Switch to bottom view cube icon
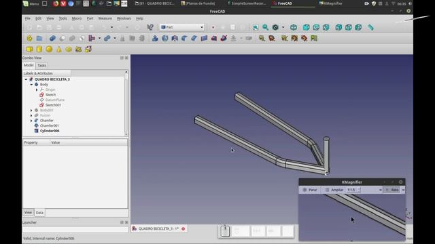Image resolution: width=435 pixels, height=244 pixels. [349, 27]
